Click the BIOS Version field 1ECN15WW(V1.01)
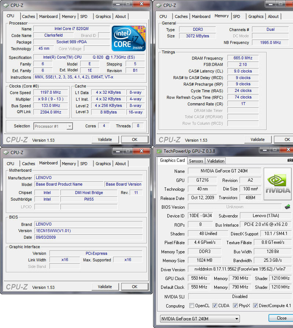The height and width of the screenshot is (328, 293). (x=88, y=231)
